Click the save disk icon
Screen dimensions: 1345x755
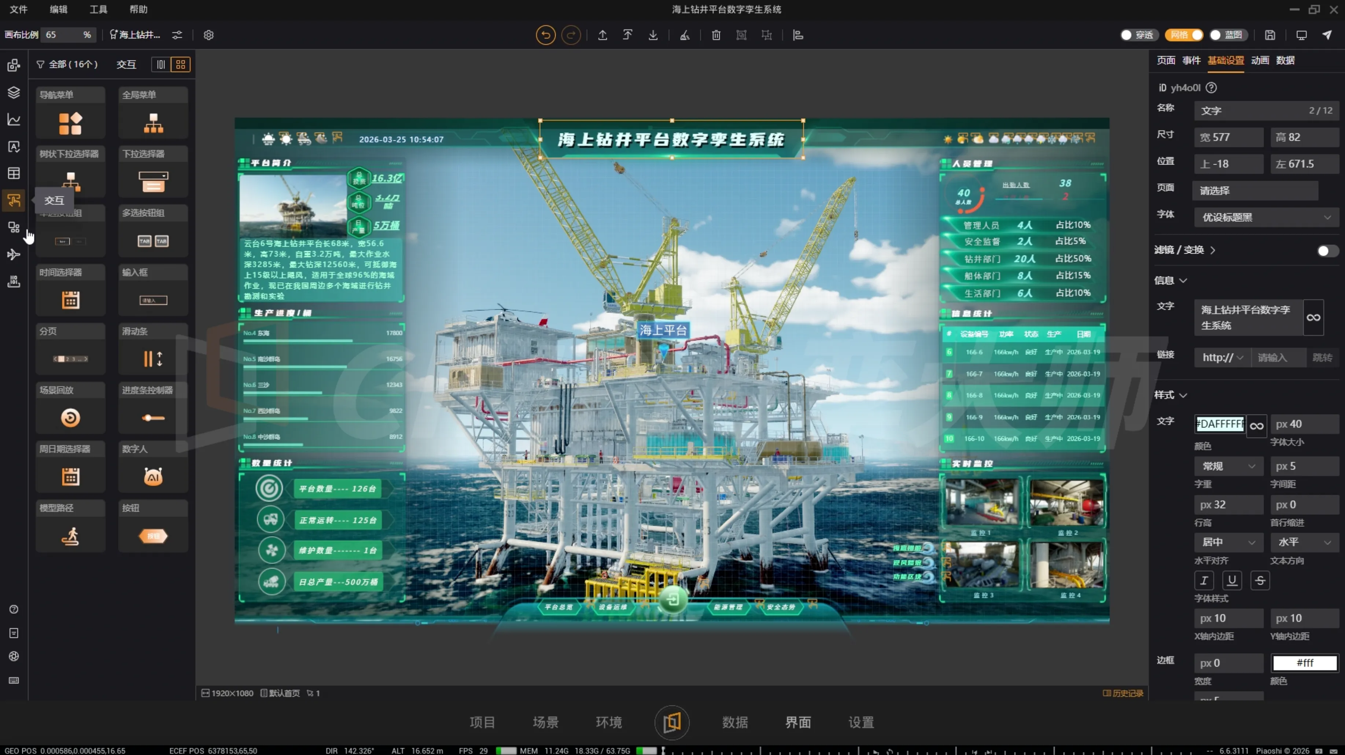(1270, 35)
